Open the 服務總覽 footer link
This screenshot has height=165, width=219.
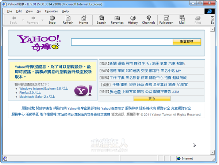[28, 108]
